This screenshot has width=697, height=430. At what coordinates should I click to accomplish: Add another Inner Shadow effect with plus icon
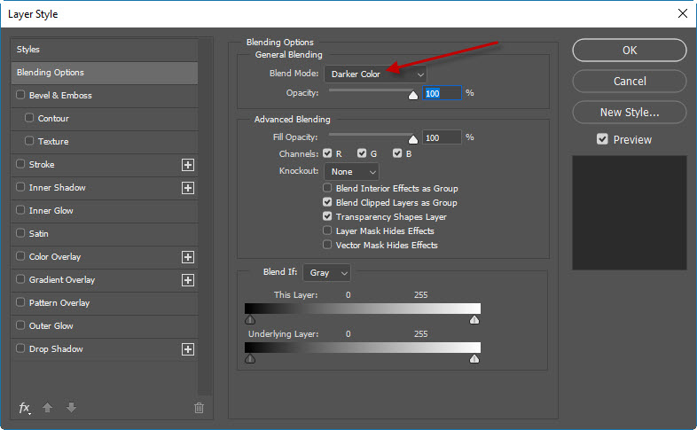[x=187, y=188]
